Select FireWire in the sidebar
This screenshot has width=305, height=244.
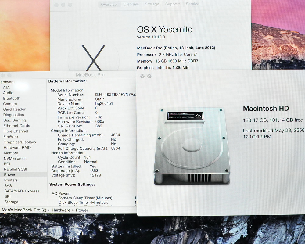click(x=11, y=136)
